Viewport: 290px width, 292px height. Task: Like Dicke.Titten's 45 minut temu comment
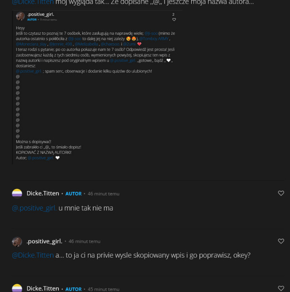click(281, 288)
